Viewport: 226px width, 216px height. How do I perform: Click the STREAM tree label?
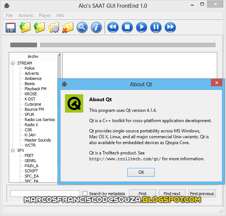point(25,63)
